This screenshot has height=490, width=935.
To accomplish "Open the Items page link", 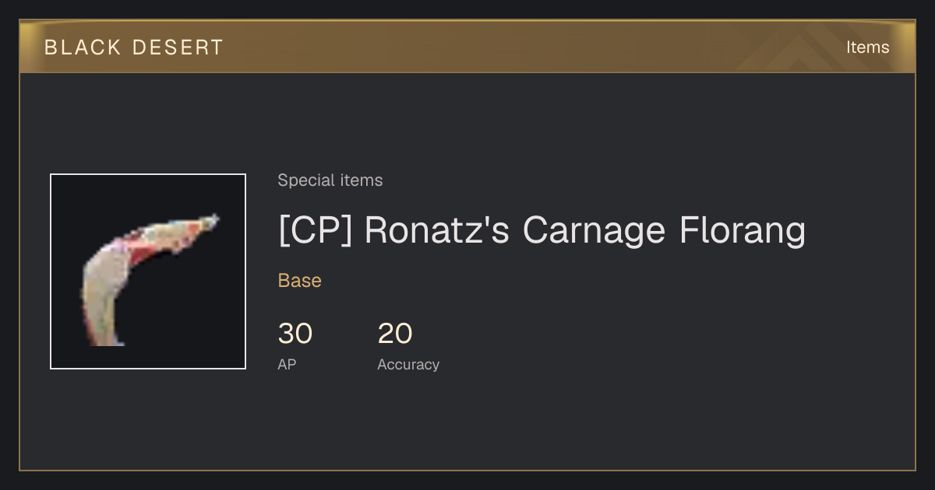I will tap(867, 47).
